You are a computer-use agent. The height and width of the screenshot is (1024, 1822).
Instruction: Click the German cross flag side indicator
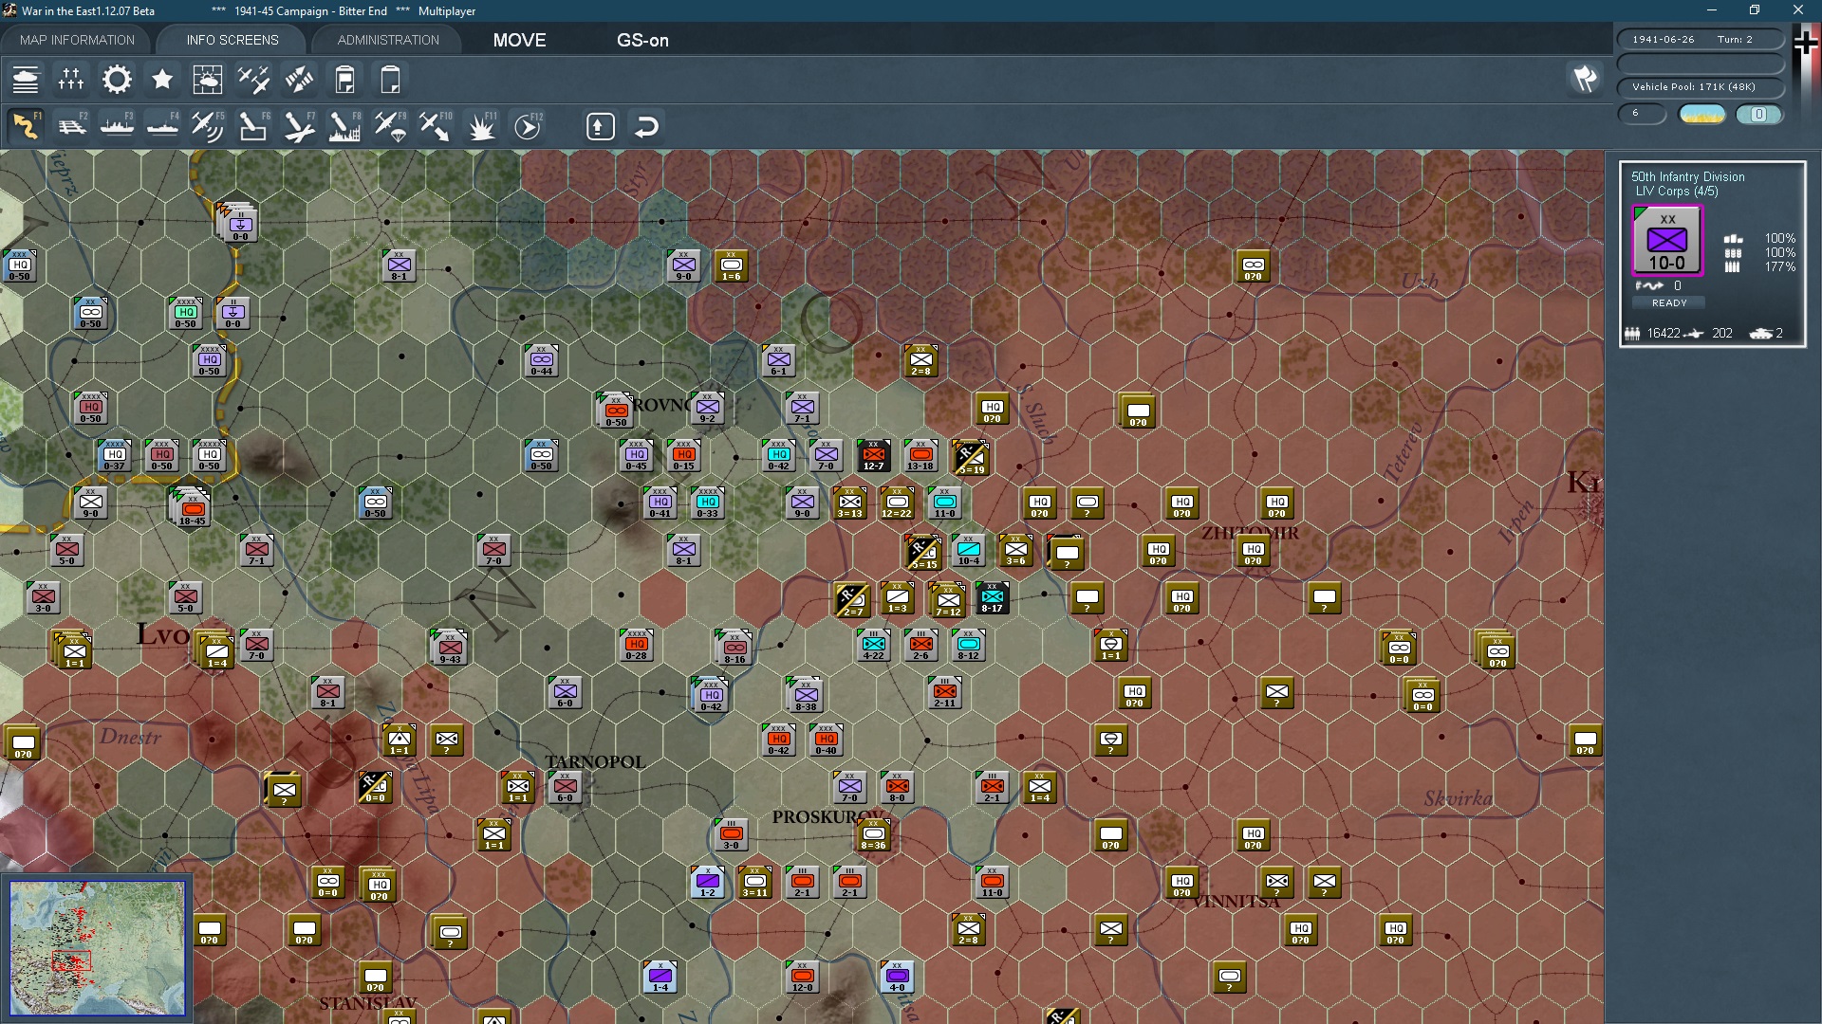click(x=1806, y=42)
